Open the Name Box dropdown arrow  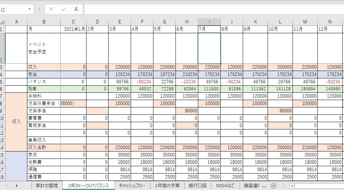29,9
